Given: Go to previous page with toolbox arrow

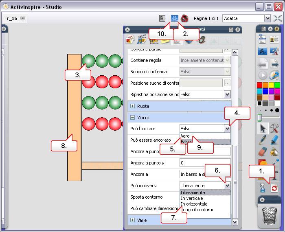Looking at the screenshot, I should point(262,63).
